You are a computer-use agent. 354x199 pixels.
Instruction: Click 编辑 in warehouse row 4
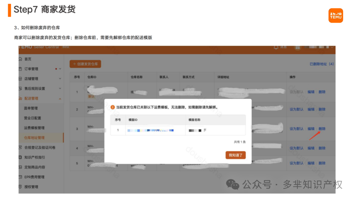311,148
